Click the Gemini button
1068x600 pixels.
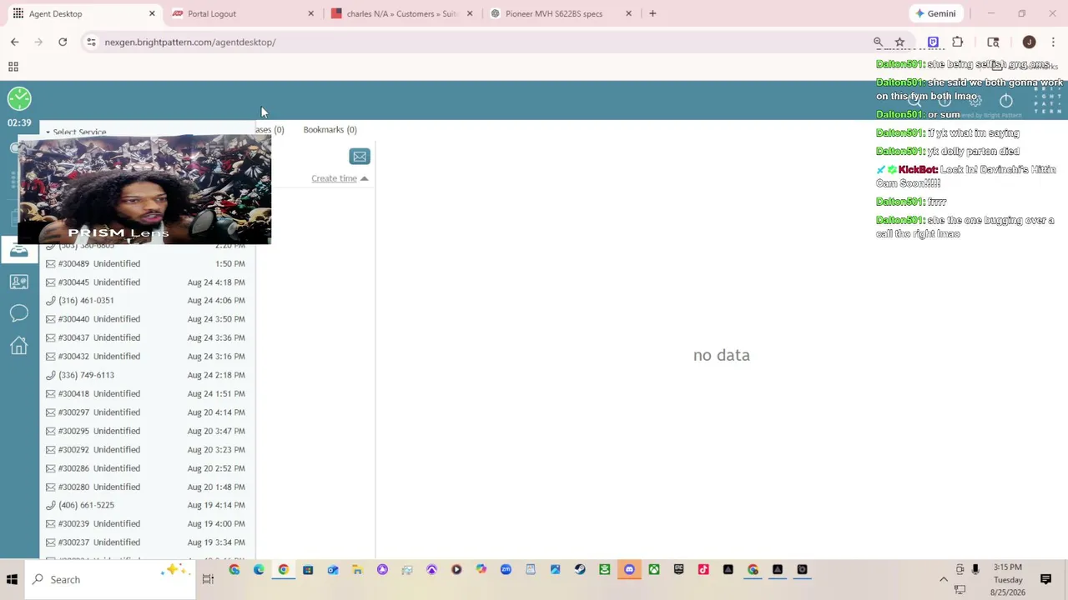[935, 13]
